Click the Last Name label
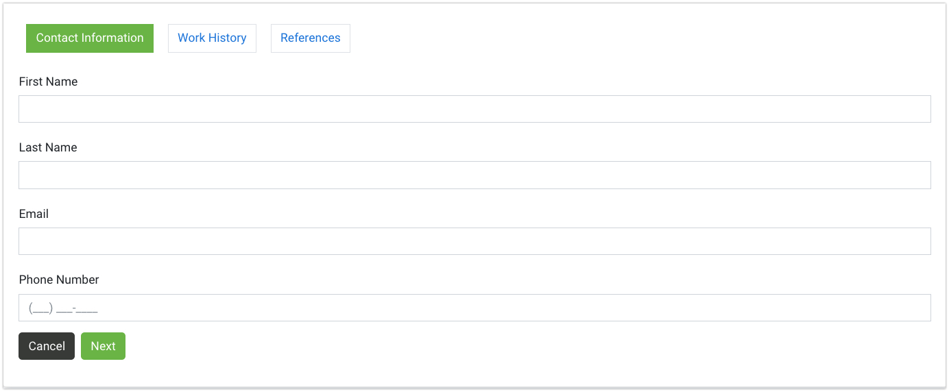 tap(48, 147)
